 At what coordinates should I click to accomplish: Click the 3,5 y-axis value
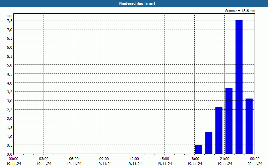point(10,92)
